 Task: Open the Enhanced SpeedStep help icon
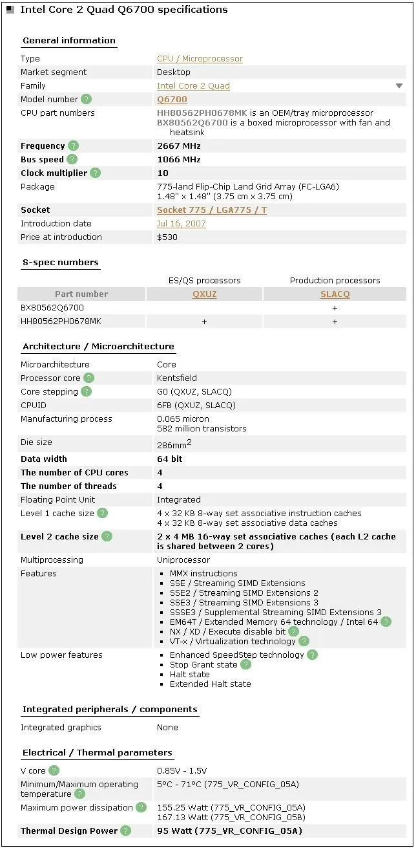pyautogui.click(x=312, y=655)
